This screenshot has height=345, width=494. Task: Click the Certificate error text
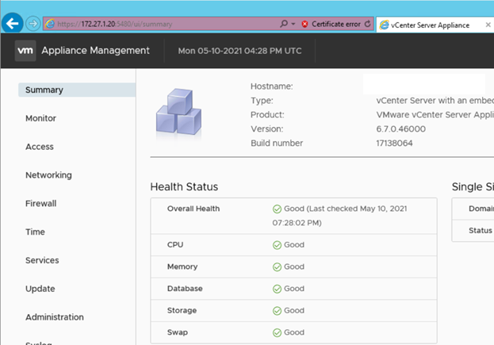point(335,25)
